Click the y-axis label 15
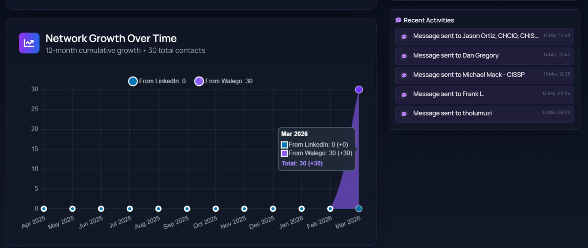 point(34,149)
